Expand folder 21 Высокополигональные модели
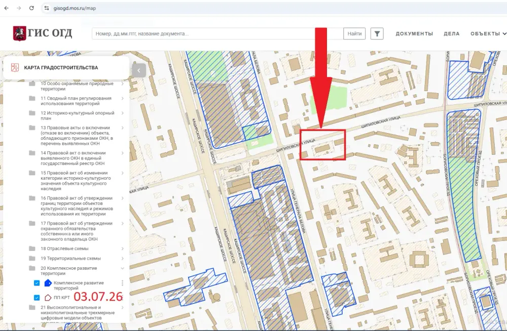Screen dimensions: 507x331 click(x=123, y=308)
